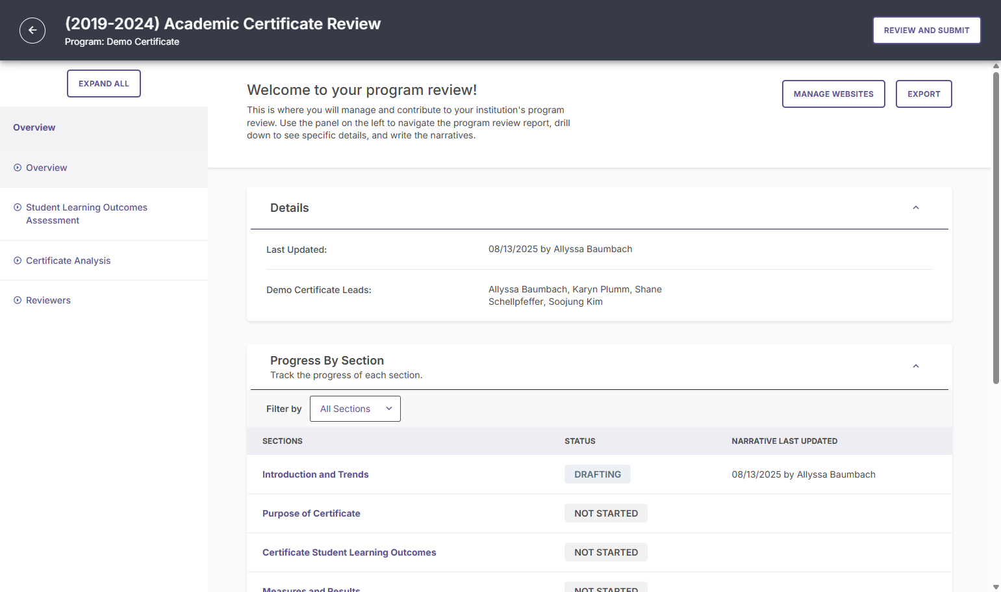Viewport: 1001px width, 592px height.
Task: Click the Narrative Last Updated column header
Action: pos(785,441)
